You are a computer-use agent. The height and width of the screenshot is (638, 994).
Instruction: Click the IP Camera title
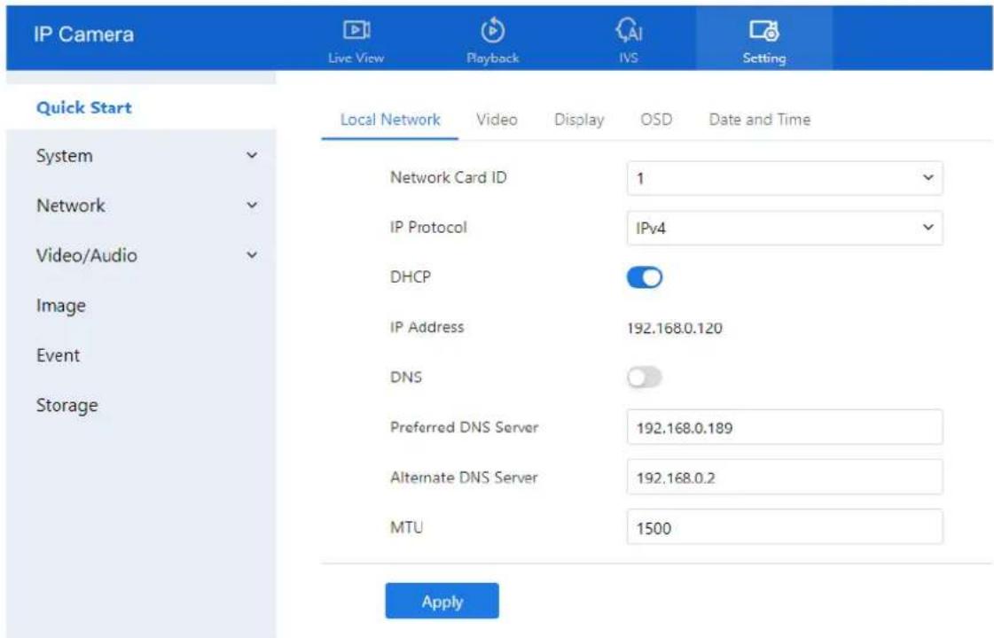pyautogui.click(x=83, y=35)
